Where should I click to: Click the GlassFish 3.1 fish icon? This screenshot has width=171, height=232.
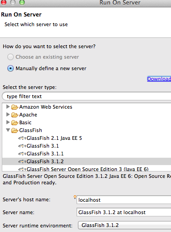22,146
